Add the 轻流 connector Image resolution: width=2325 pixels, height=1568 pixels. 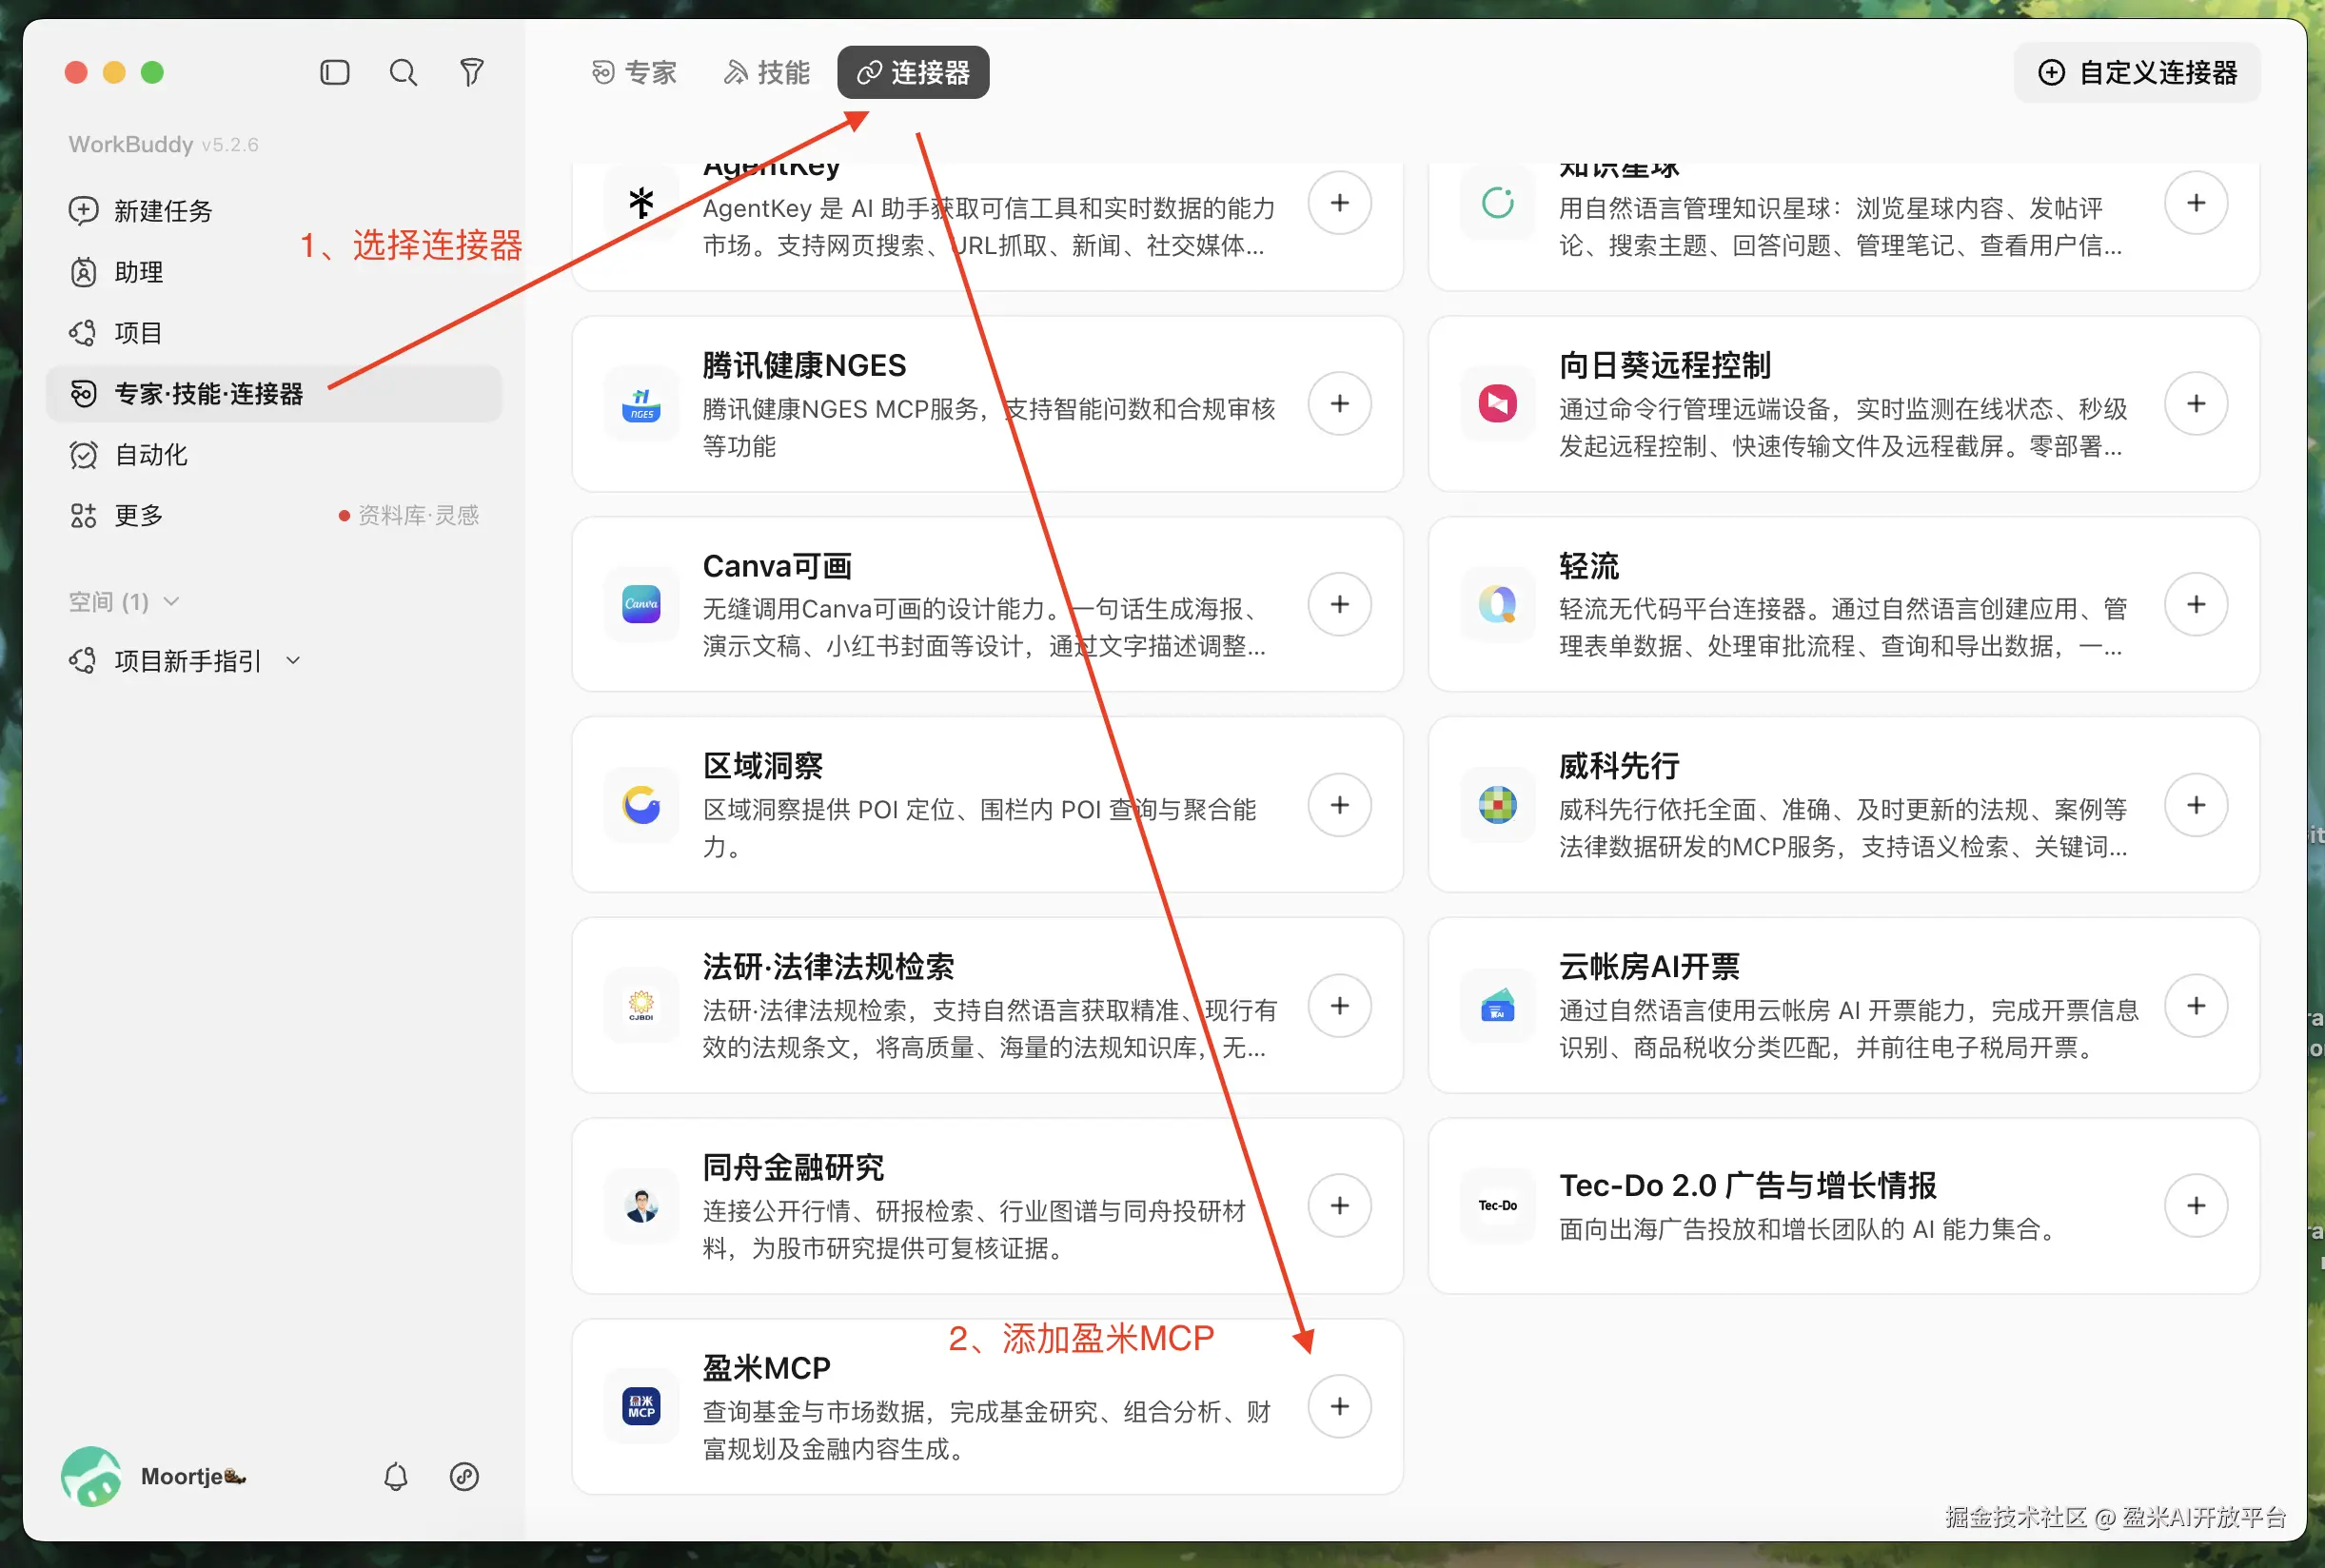pos(2195,604)
